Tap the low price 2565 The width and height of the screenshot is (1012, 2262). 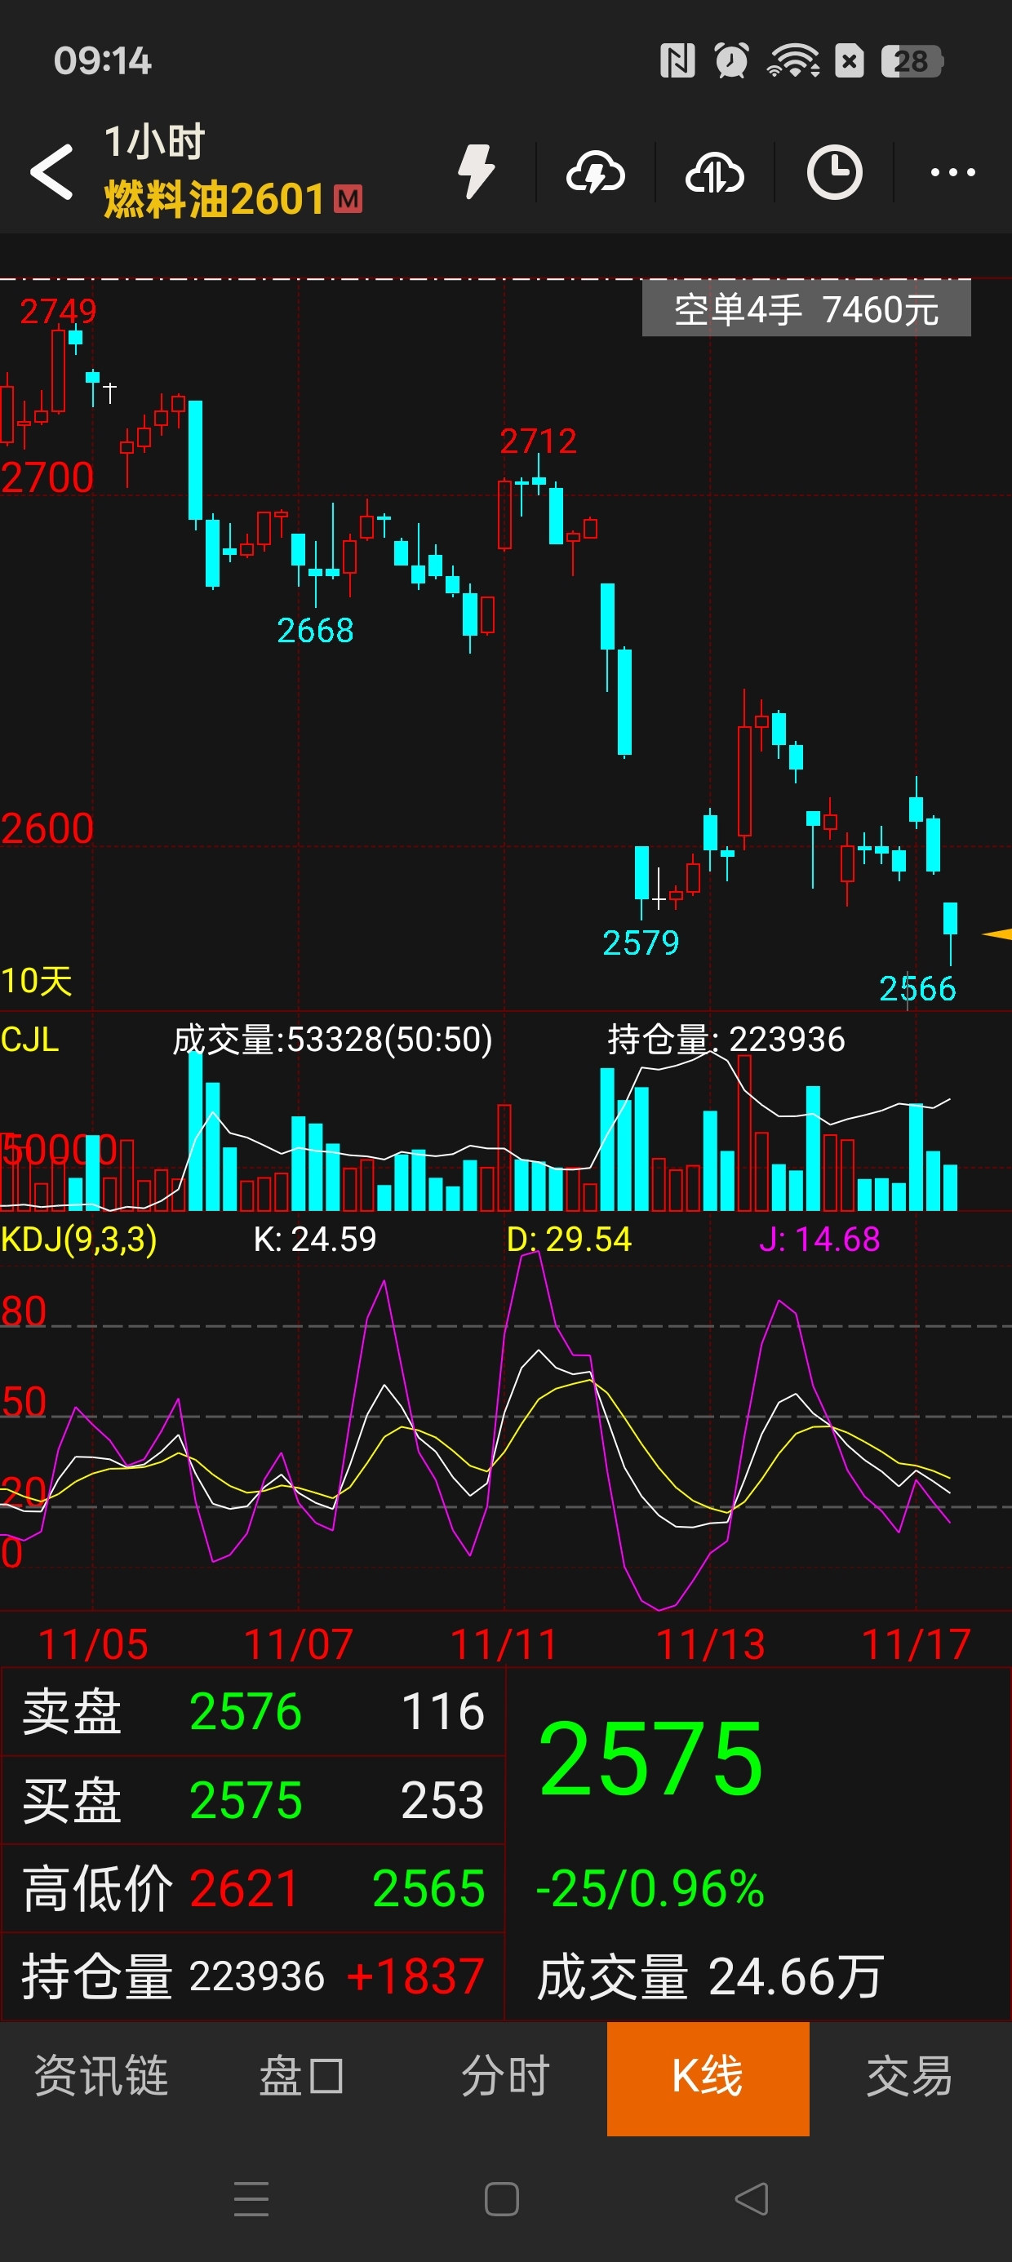(x=428, y=1888)
